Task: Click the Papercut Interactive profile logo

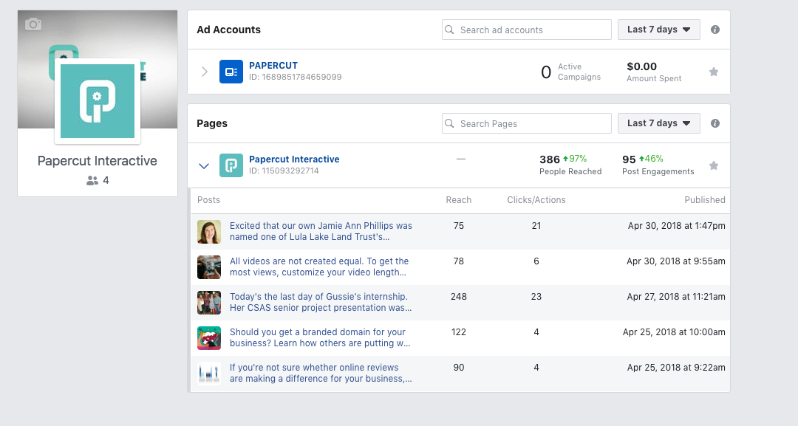Action: coord(98,101)
